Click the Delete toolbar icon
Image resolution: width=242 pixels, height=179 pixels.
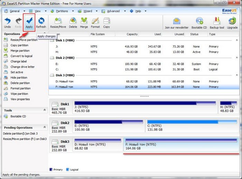coord(73,23)
